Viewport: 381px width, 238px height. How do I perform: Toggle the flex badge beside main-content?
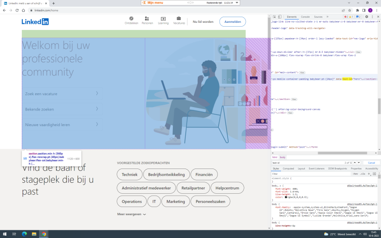302,73
